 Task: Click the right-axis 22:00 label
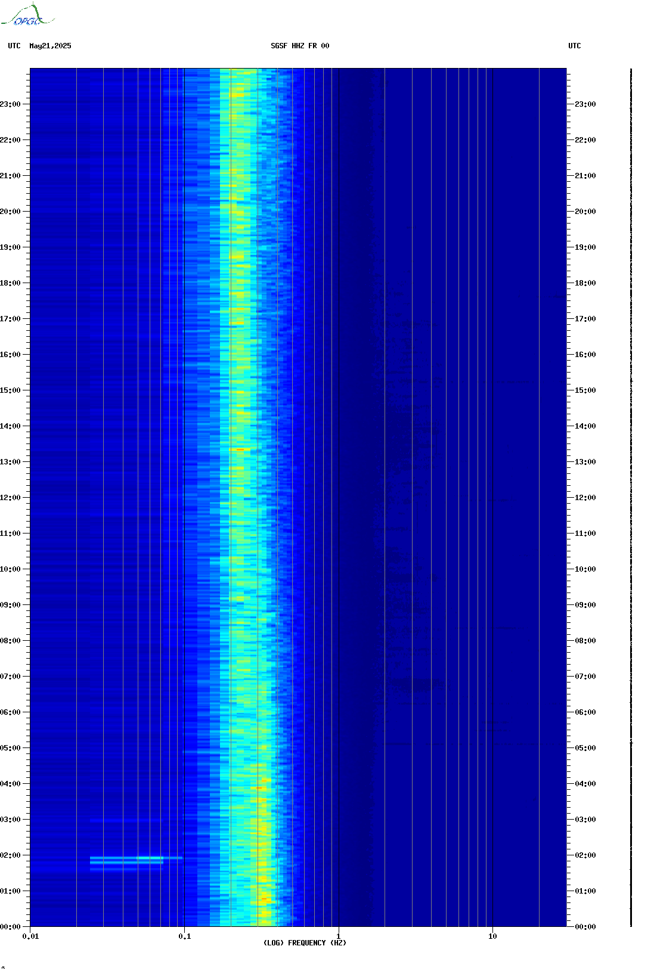coord(585,140)
